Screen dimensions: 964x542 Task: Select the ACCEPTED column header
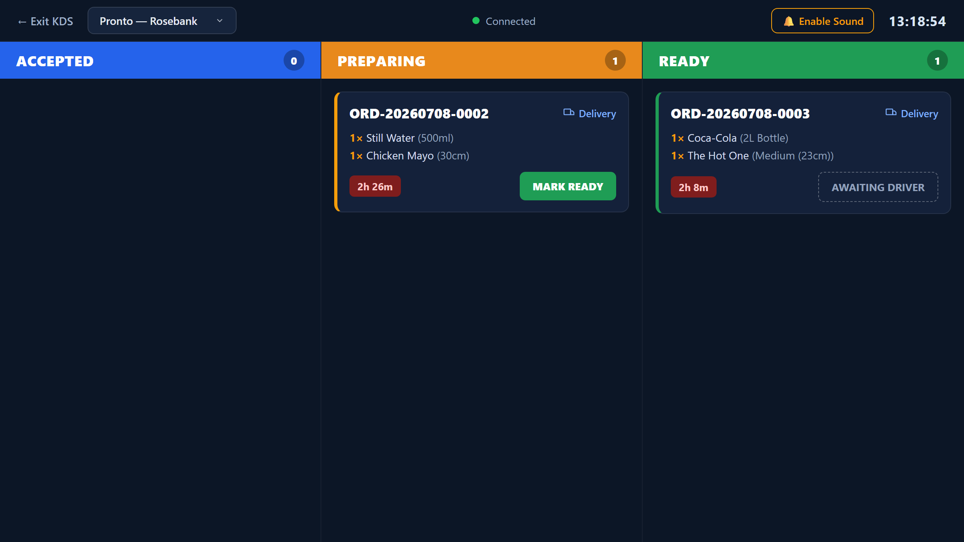[x=160, y=61]
